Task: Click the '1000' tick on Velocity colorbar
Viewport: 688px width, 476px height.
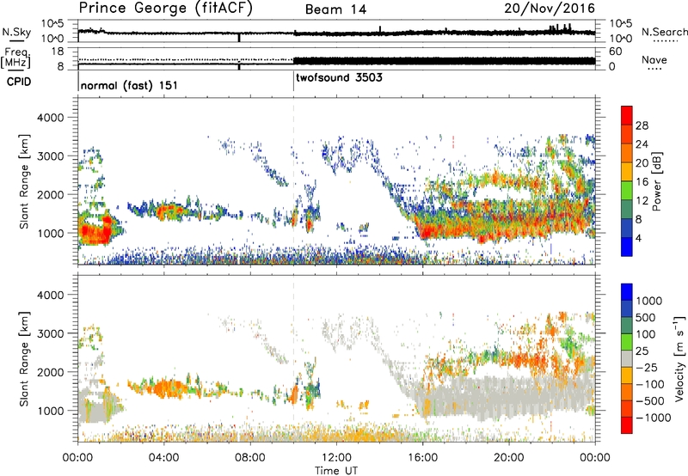Action: coord(648,301)
